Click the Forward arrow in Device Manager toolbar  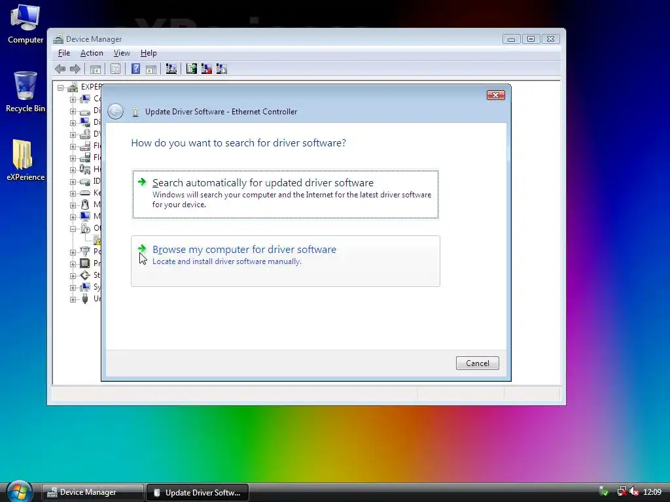[75, 69]
